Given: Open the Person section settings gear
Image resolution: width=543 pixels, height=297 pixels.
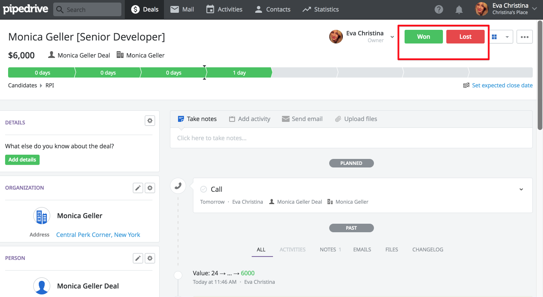Looking at the screenshot, I should point(150,258).
